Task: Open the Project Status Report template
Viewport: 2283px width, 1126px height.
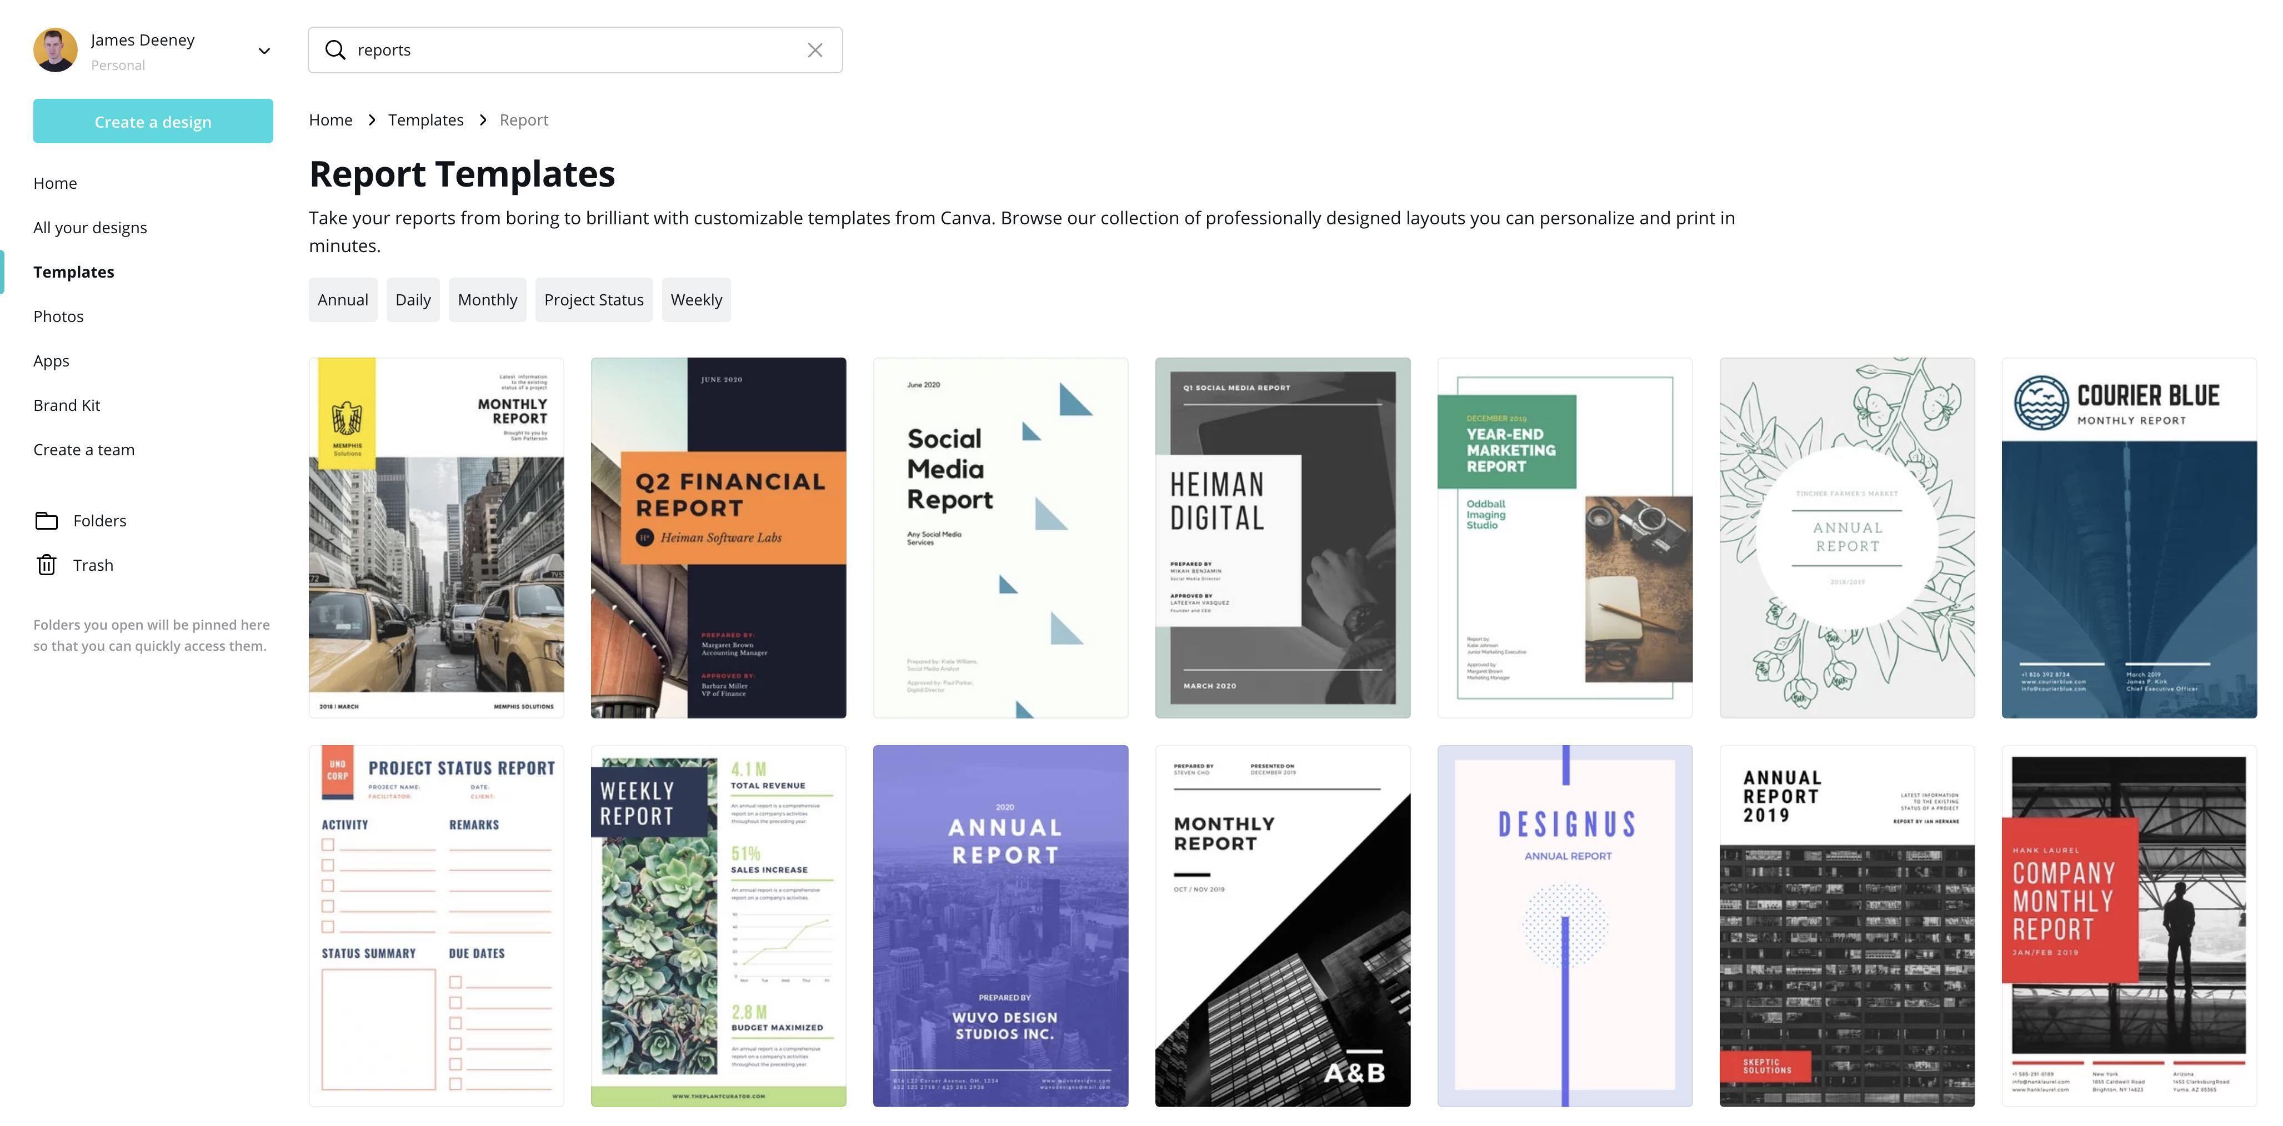Action: click(x=436, y=926)
